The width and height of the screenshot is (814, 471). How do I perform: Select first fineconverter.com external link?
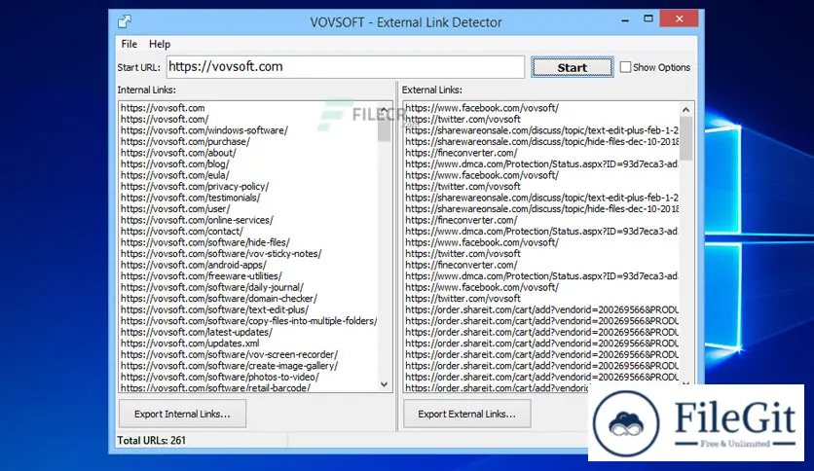[461, 153]
